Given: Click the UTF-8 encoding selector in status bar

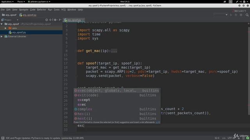Looking at the screenshot, I should 231,138.
